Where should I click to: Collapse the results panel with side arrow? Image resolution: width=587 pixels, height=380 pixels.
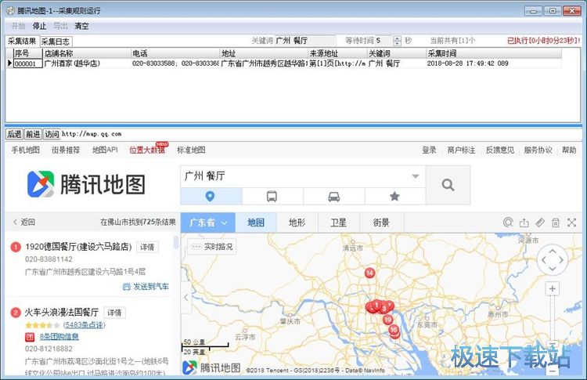coord(185,298)
